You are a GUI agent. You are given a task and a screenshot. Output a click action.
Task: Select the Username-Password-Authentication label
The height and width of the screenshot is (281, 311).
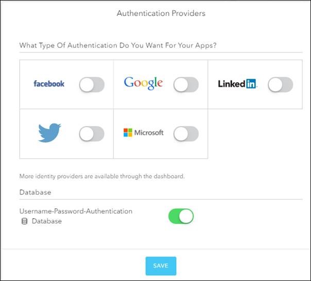pos(76,211)
